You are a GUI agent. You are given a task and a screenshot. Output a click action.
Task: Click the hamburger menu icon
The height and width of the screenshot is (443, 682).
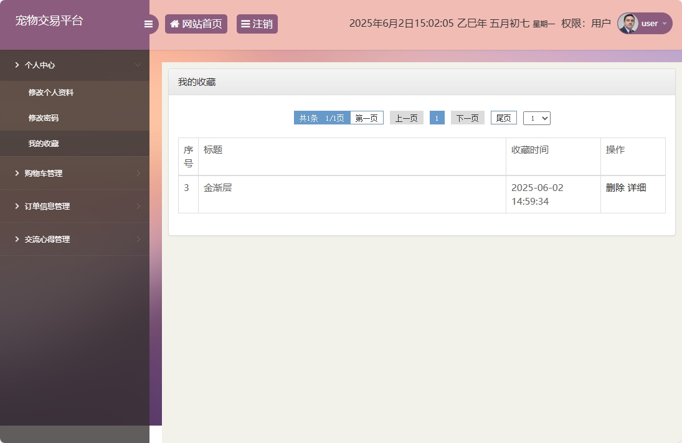(x=148, y=24)
